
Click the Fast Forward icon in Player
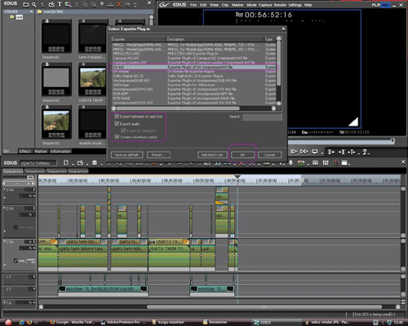pyautogui.click(x=304, y=152)
